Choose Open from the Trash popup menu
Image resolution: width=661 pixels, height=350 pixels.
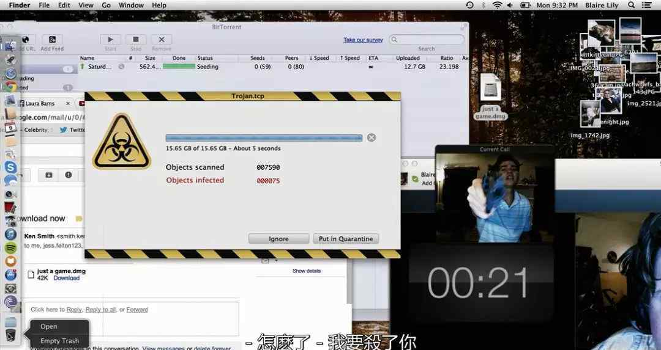coord(59,326)
